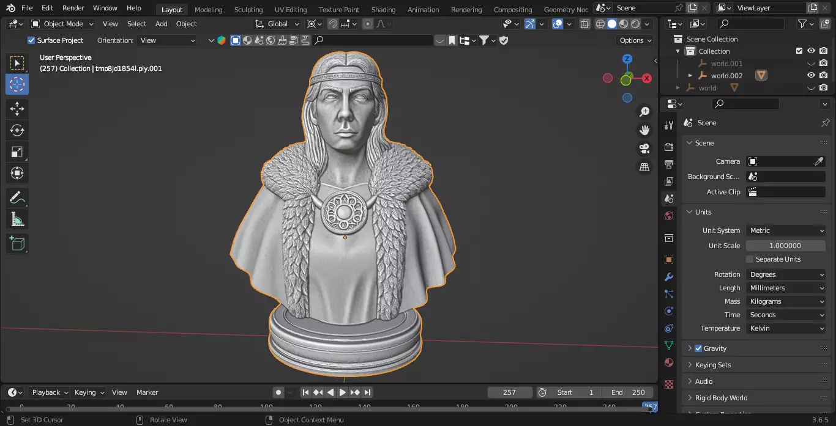
Task: Switch to the Shading workspace tab
Action: pos(383,10)
